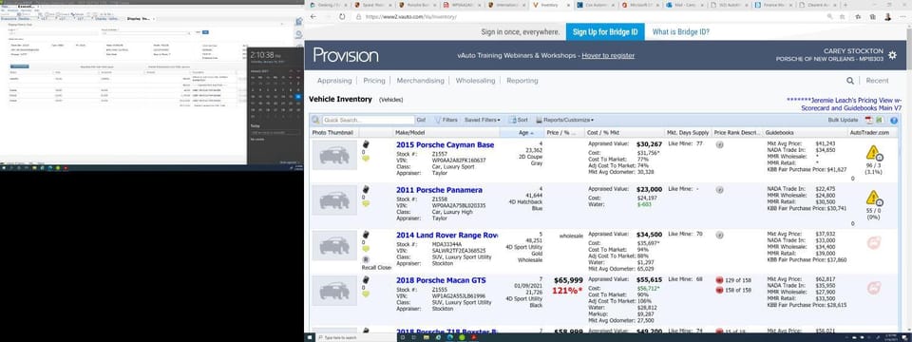The image size is (912, 342).
Task: Click the recall icon on the Range Rover row
Action: coord(366,258)
